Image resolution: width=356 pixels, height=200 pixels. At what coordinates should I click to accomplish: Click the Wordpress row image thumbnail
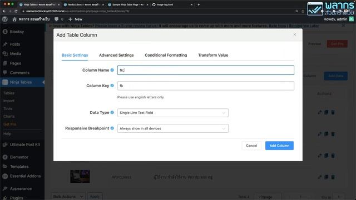click(x=80, y=176)
